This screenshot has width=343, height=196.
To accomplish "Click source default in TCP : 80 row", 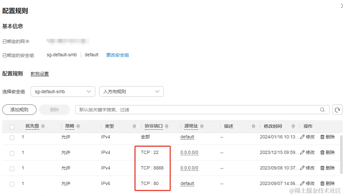I will point(187,183).
